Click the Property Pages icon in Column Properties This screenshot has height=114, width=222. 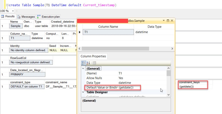click(x=94, y=63)
